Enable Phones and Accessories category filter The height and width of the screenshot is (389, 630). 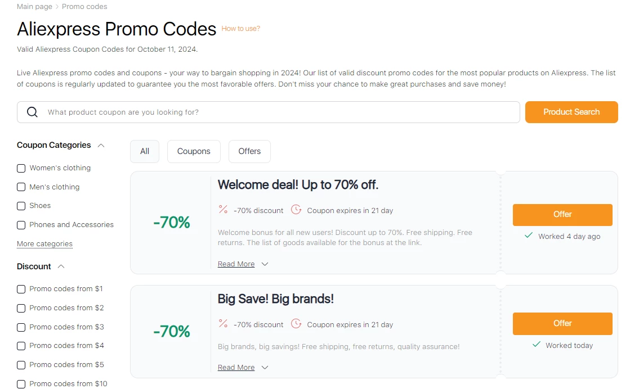click(21, 225)
